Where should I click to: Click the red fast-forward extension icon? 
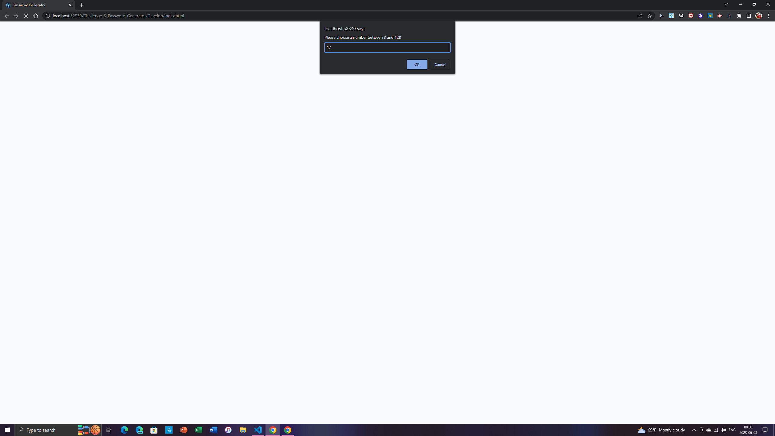coord(691,16)
